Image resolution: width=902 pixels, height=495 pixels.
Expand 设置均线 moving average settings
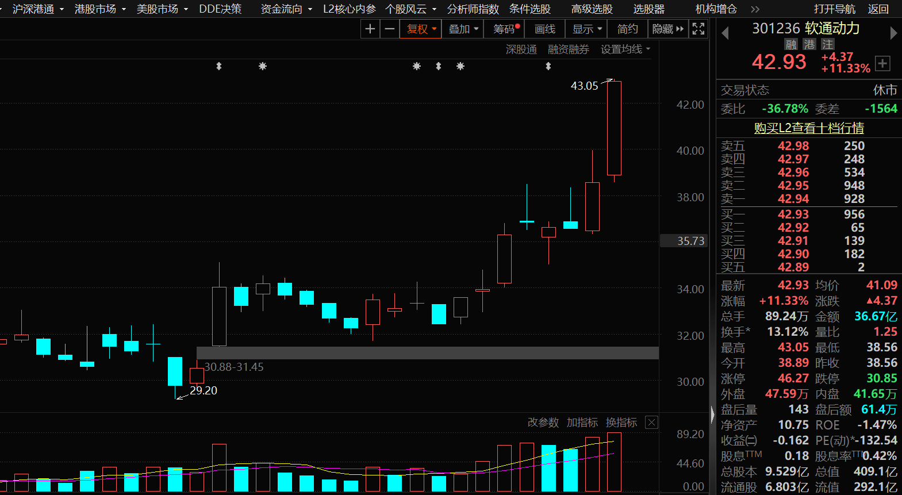(625, 49)
